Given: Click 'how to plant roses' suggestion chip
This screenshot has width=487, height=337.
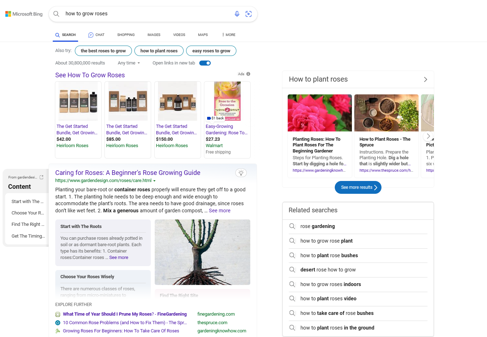Looking at the screenshot, I should 159,51.
